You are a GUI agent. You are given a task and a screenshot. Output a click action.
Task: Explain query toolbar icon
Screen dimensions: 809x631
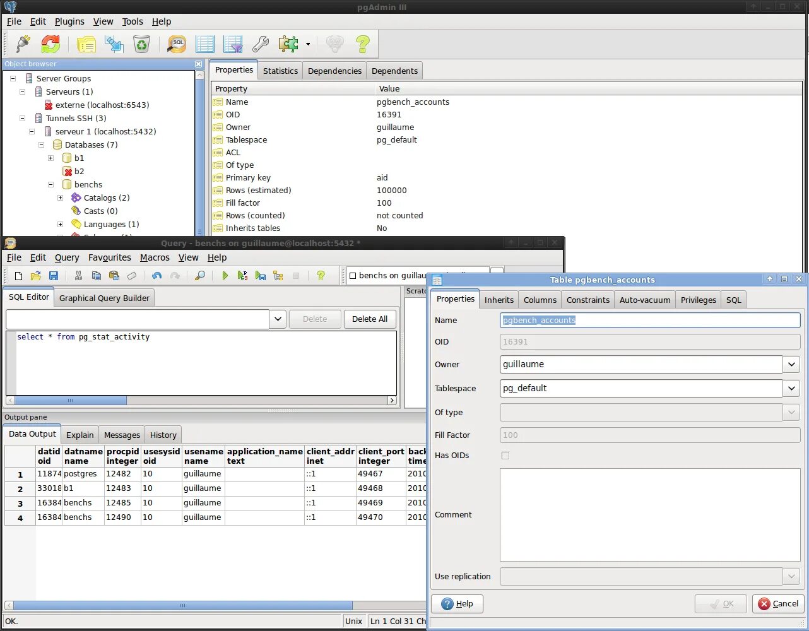point(278,276)
